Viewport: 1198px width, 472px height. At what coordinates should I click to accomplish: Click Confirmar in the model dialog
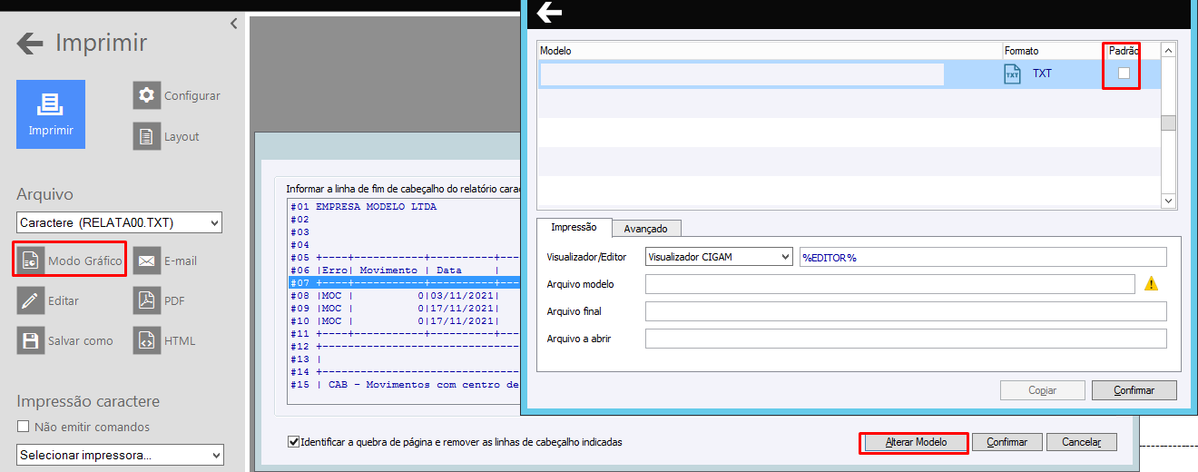(1134, 390)
